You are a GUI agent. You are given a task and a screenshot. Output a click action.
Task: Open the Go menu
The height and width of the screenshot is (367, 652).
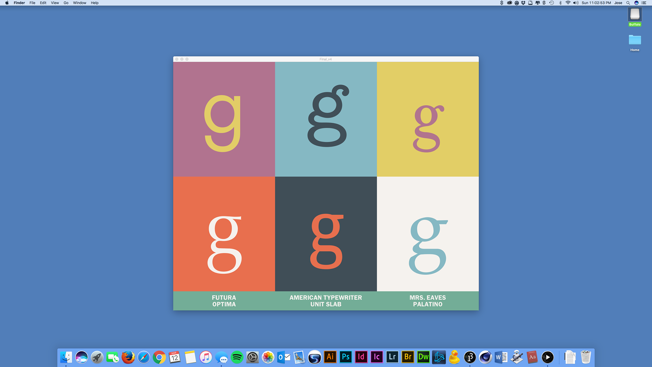point(66,3)
